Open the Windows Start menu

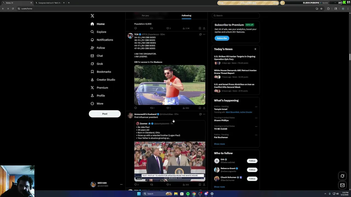pos(139,194)
